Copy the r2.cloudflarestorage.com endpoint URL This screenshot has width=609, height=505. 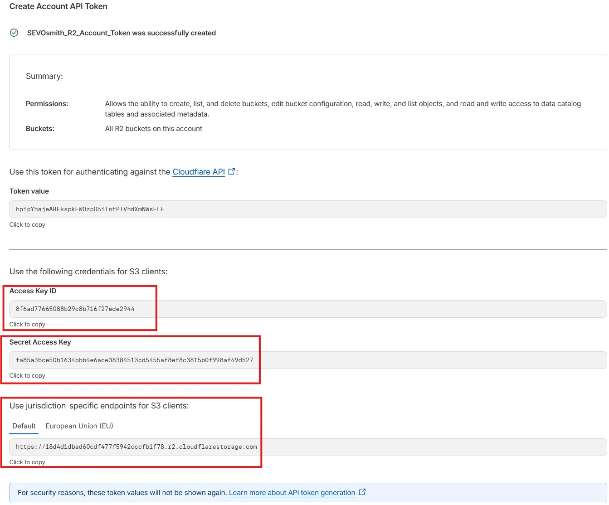coord(308,447)
